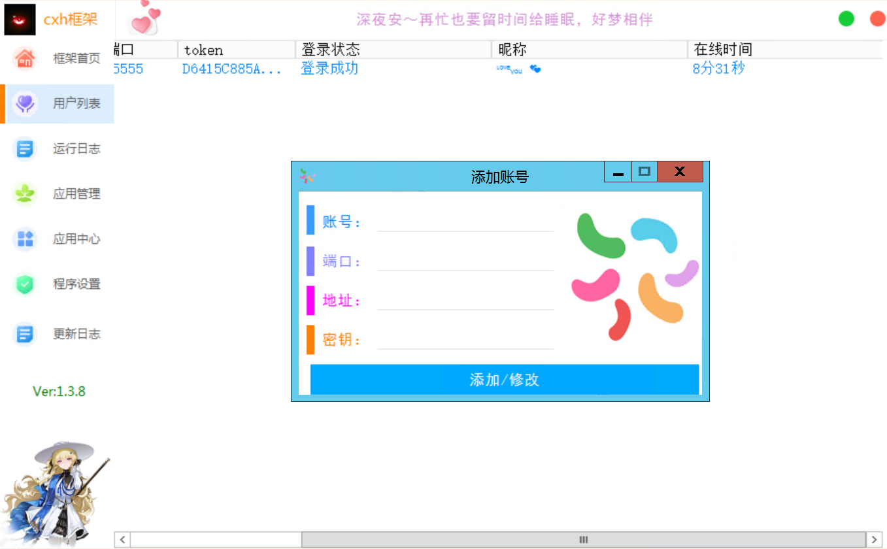887x549 pixels.
Task: Click the 在线时间 column header
Action: pos(784,50)
